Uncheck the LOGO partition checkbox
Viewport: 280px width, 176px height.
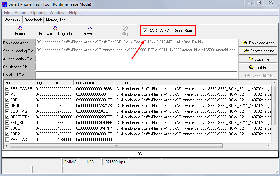click(x=7, y=128)
